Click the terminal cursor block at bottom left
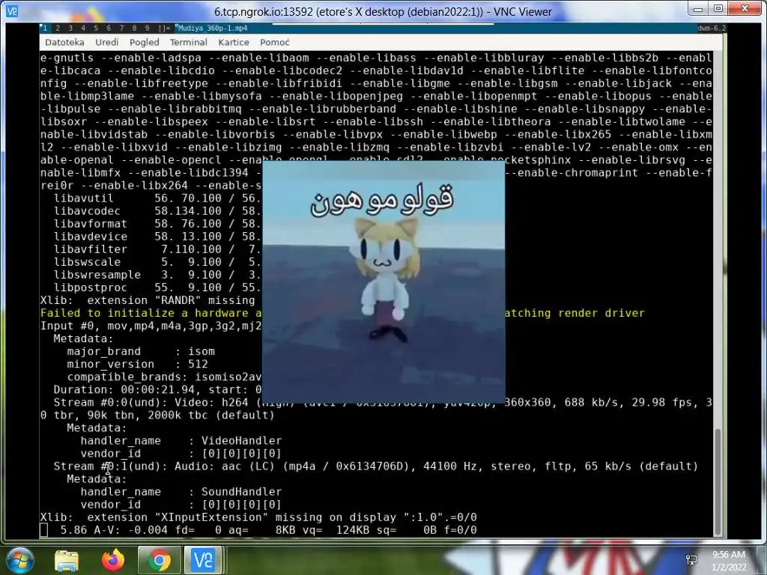 (x=43, y=530)
